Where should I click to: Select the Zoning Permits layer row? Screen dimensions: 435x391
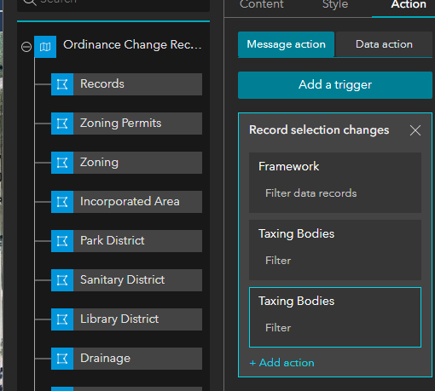point(126,124)
